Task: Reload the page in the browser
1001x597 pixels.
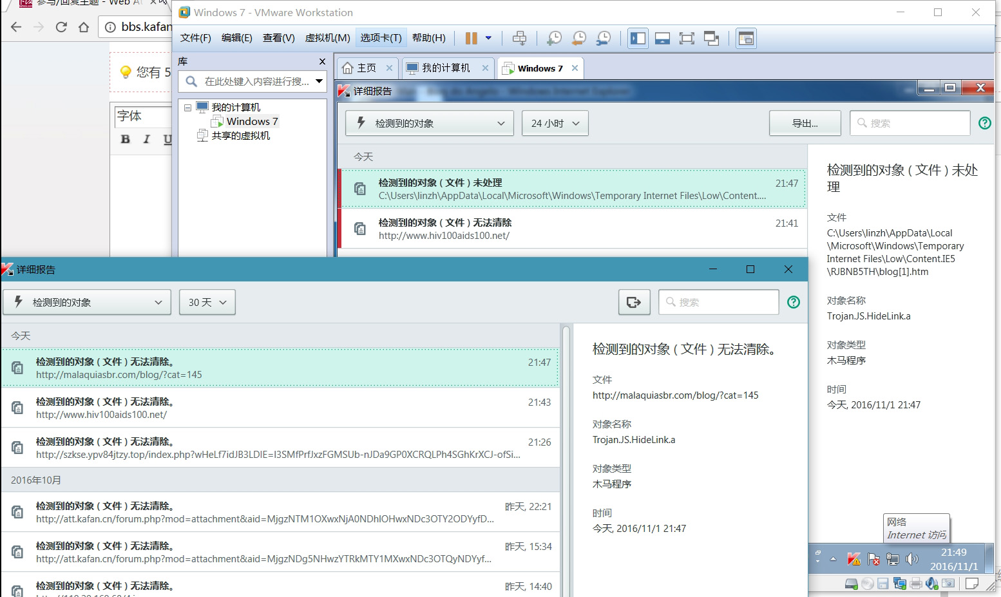Action: [x=61, y=27]
